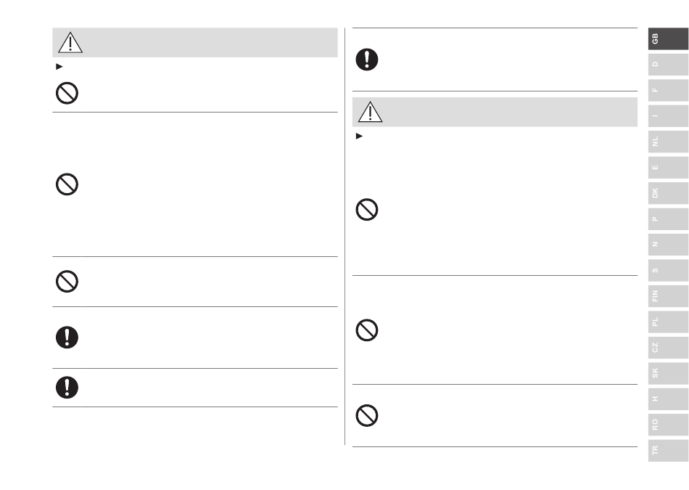Click the prohibition icon beneath the left warning header
The width and height of the screenshot is (689, 490).
pyautogui.click(x=67, y=93)
